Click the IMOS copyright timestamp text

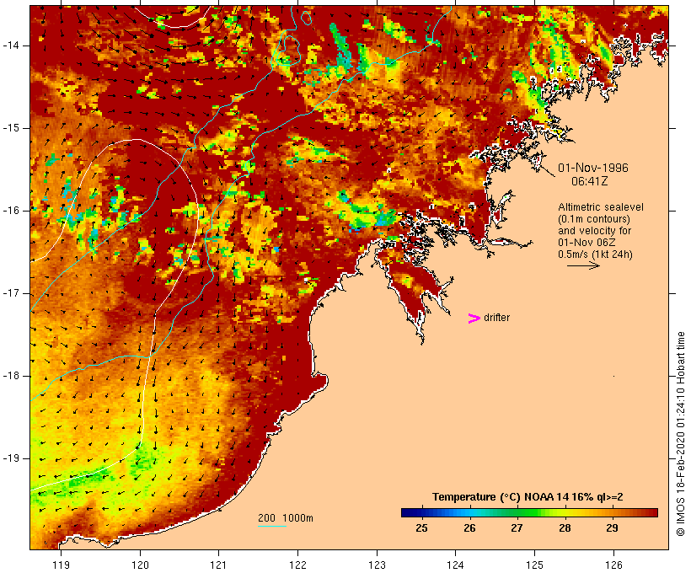[x=680, y=434]
